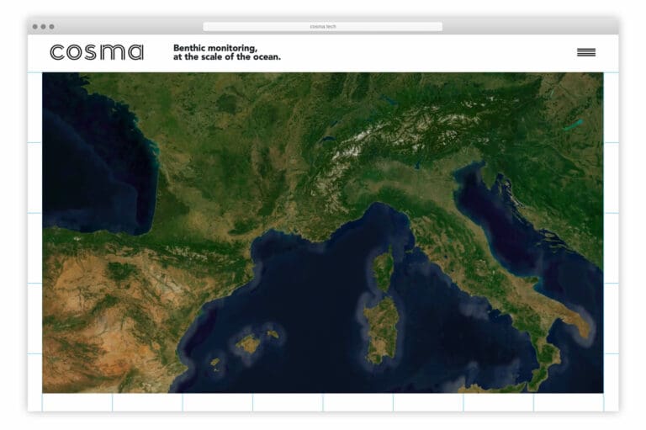
Task: Click Ibiza island on the satellite map
Action: pos(215,363)
